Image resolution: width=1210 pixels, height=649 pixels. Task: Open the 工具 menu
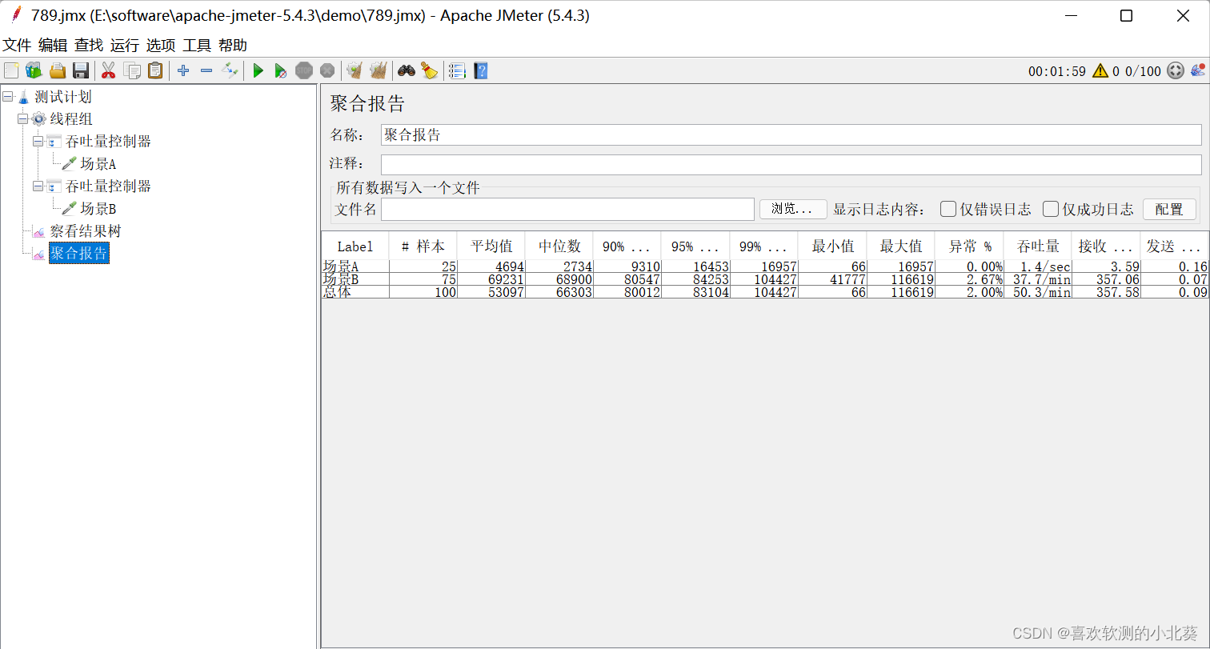197,45
